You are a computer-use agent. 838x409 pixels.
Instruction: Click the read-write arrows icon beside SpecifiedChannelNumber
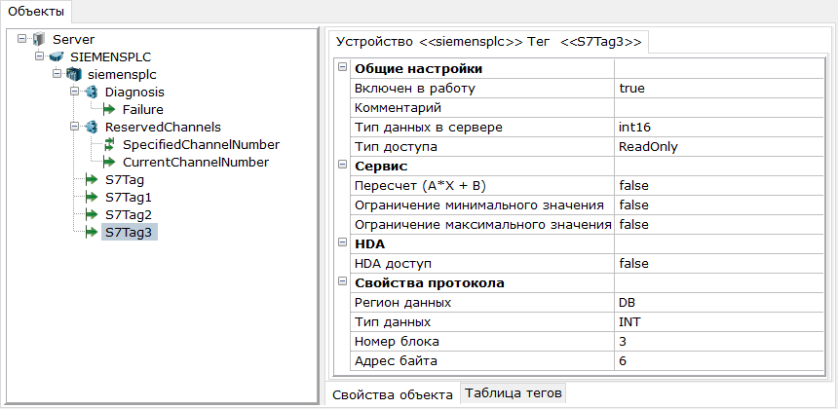(x=109, y=144)
